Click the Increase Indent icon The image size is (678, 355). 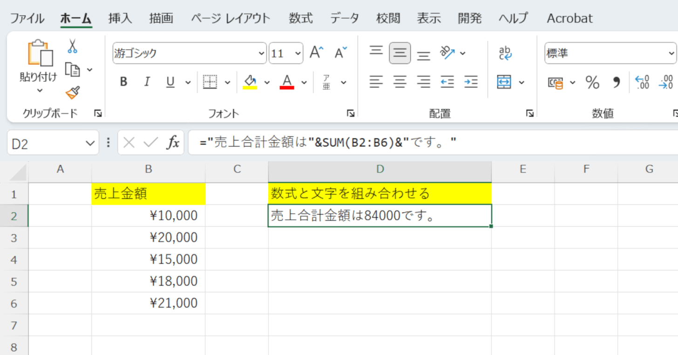pos(471,82)
